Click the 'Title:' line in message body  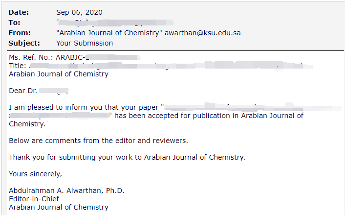click(x=161, y=66)
